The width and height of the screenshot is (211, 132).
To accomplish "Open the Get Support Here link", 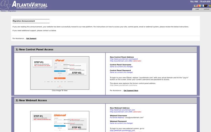I will 131,91.
